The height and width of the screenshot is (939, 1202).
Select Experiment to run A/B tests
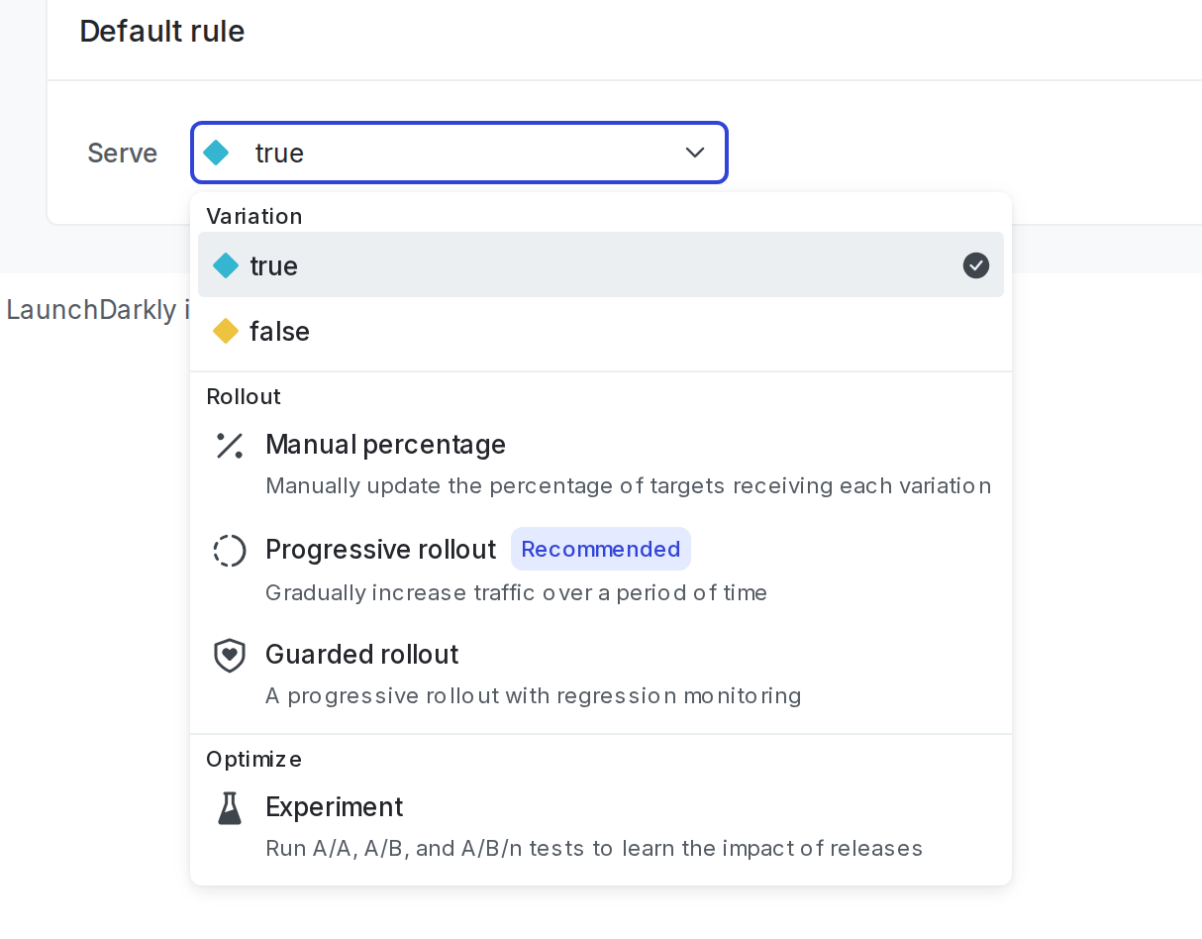click(335, 807)
